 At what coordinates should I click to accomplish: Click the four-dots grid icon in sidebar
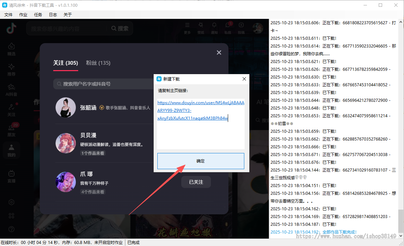[x=11, y=216]
